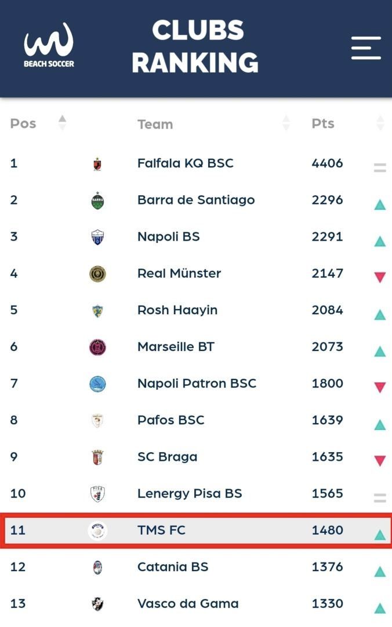This screenshot has width=392, height=627.
Task: Sort table by Team column arrows
Action: tap(286, 123)
